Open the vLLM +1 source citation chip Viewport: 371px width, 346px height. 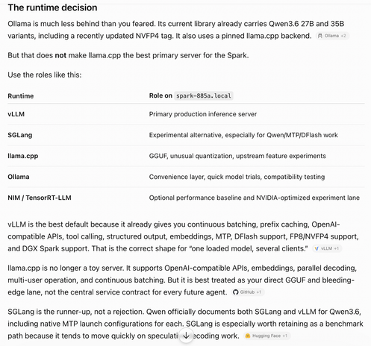coord(327,248)
